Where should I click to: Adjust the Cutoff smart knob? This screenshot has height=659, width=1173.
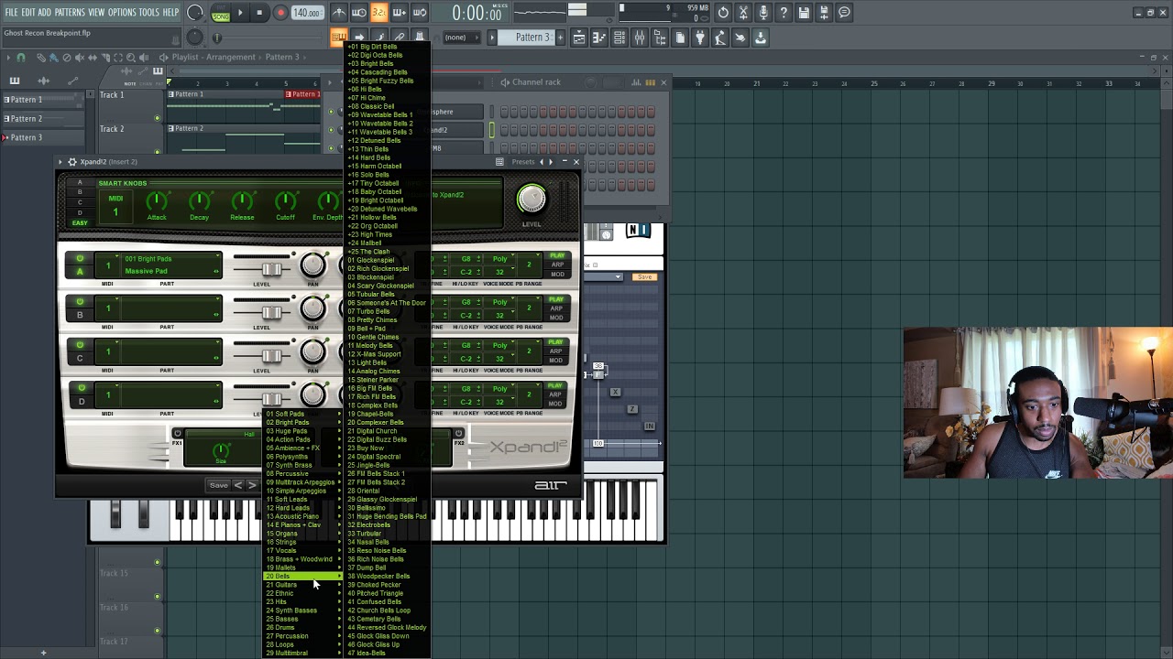285,200
